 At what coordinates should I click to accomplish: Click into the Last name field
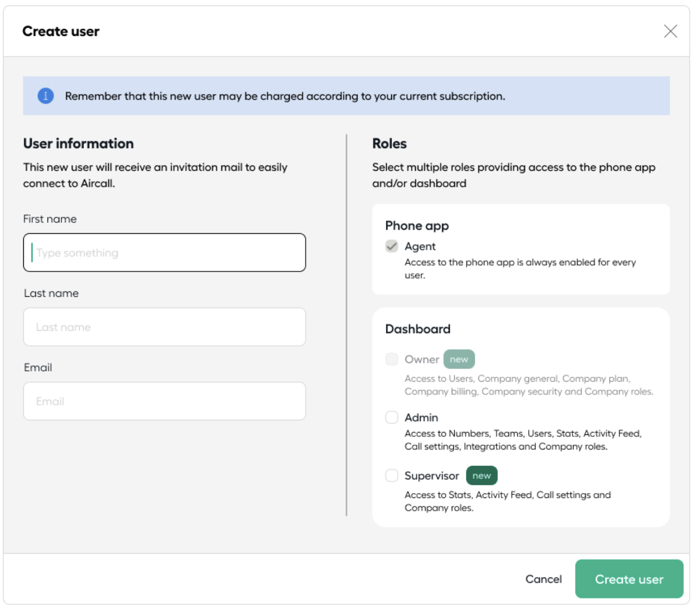(x=165, y=327)
